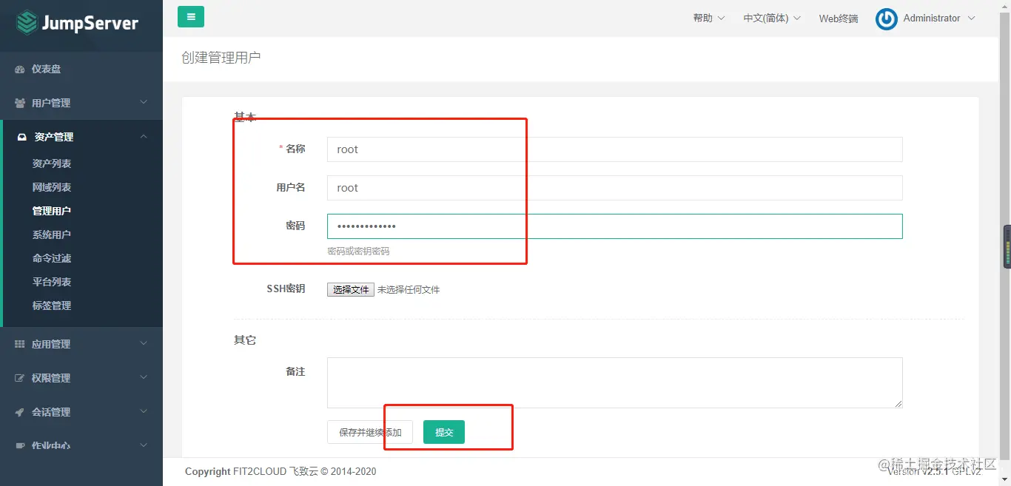Select 管理用户 submenu item
The height and width of the screenshot is (486, 1011).
(52, 211)
